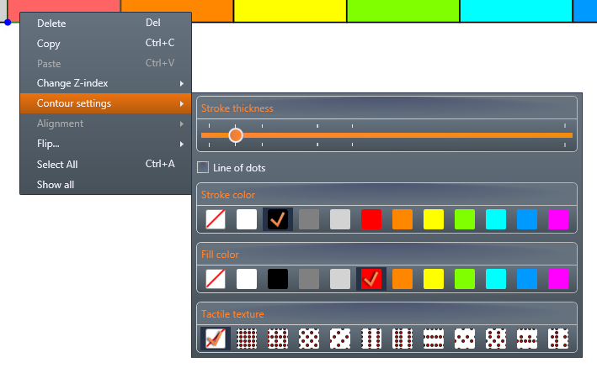Choose Select All in context menu
597x368 pixels.
(105, 164)
